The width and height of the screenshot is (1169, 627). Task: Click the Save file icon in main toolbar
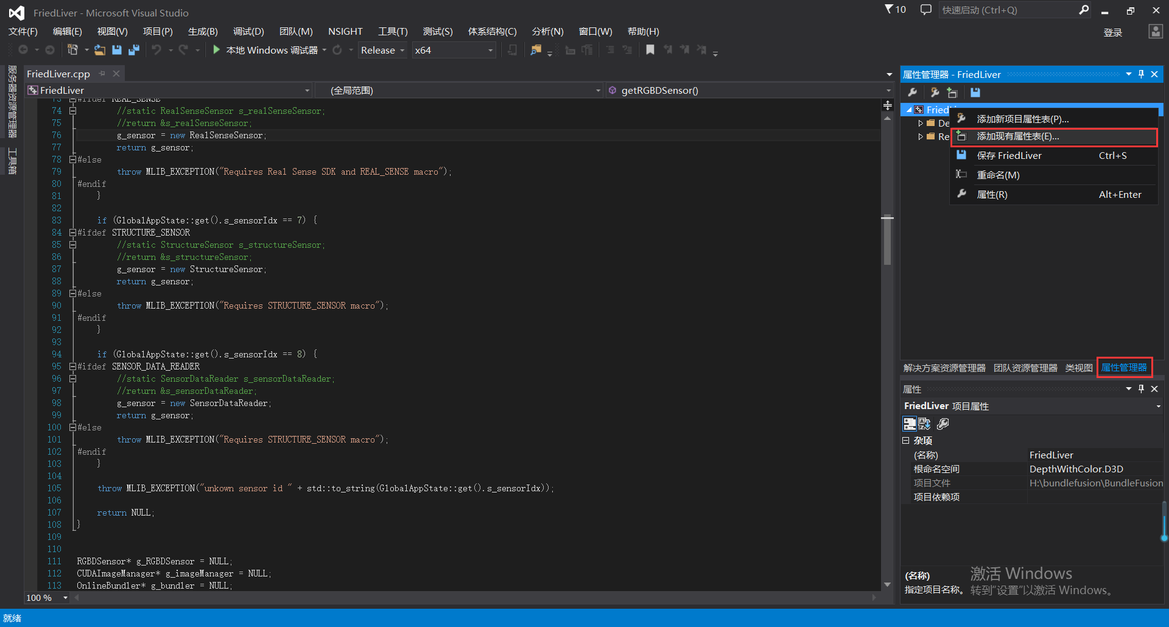coord(117,50)
